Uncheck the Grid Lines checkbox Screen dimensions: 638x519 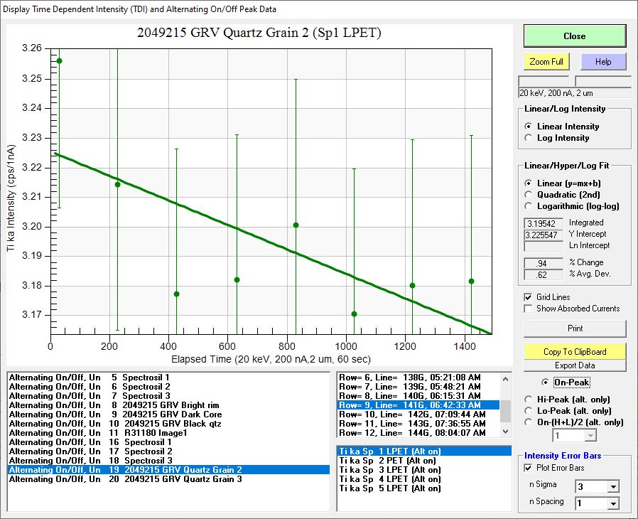tap(528, 297)
